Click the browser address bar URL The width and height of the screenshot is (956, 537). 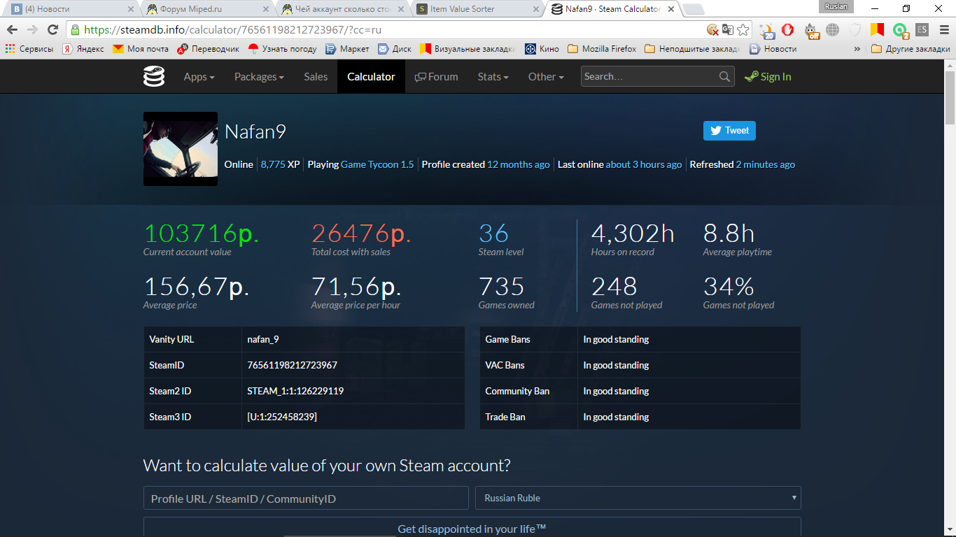233,30
